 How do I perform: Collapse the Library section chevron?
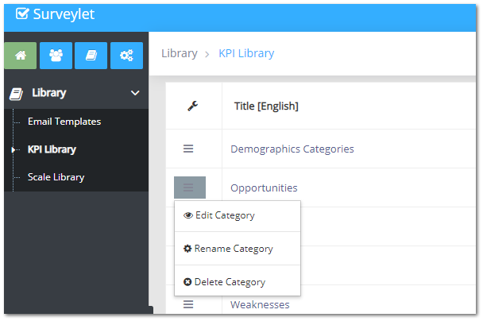tap(135, 93)
